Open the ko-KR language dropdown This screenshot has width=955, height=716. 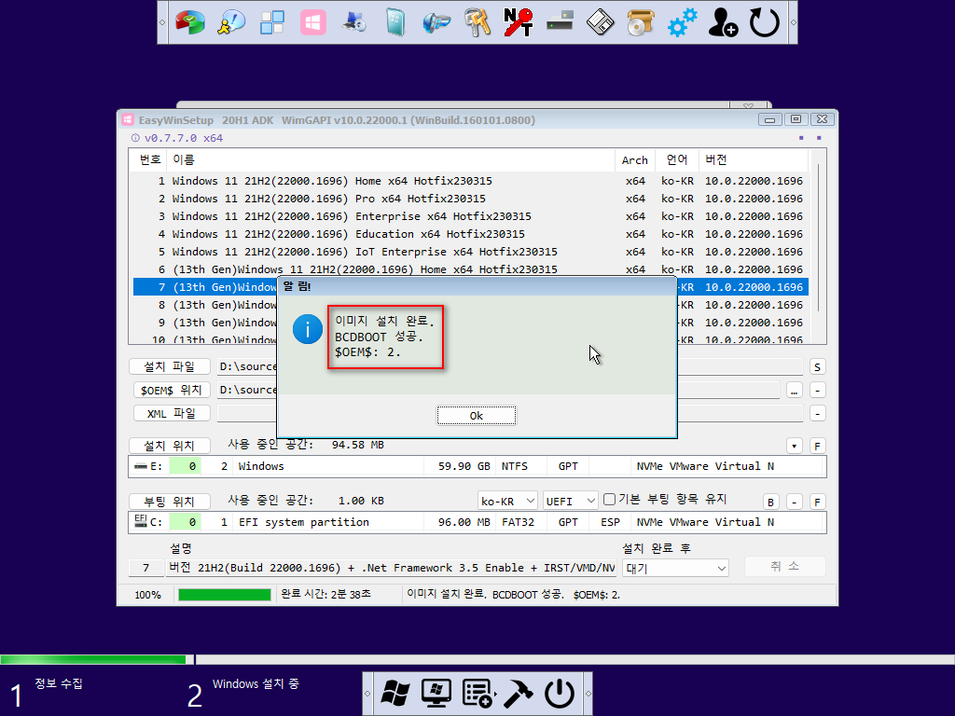pyautogui.click(x=507, y=501)
